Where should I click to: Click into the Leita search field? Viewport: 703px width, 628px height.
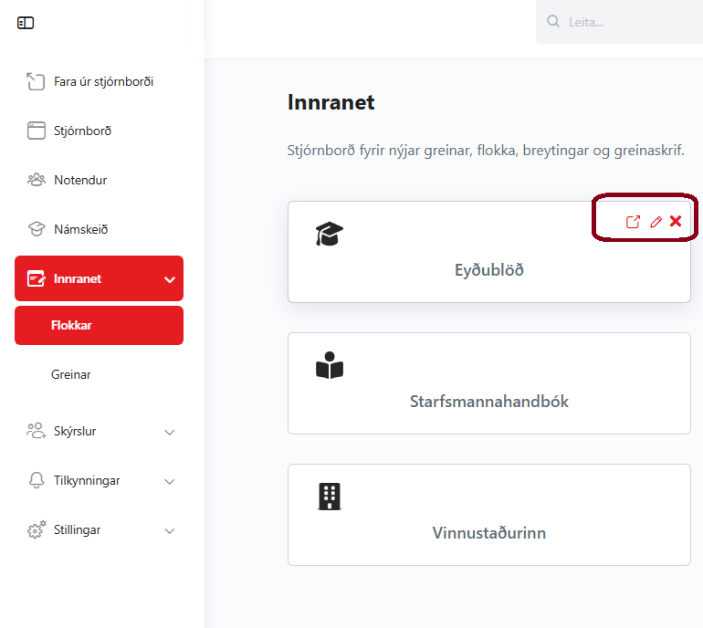630,22
